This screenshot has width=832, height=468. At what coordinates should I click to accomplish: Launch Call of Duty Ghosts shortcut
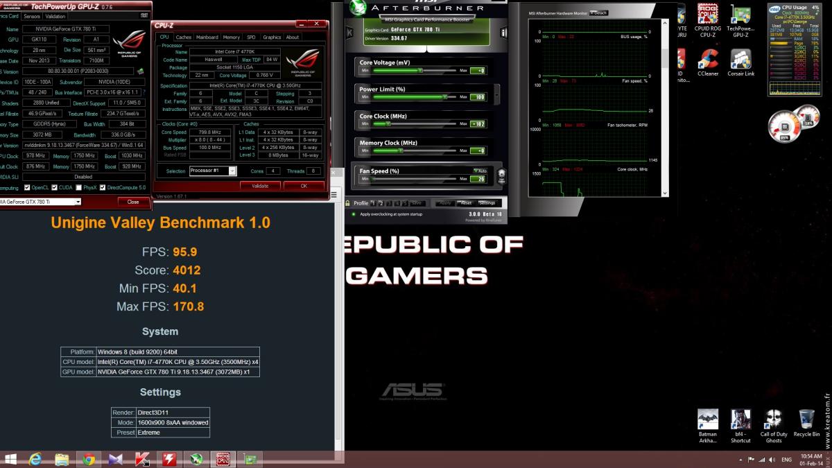tap(774, 426)
